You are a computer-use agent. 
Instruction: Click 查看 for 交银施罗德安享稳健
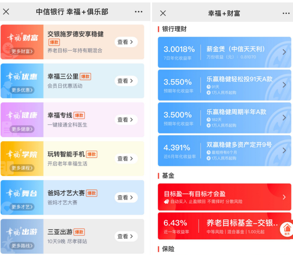125,42
